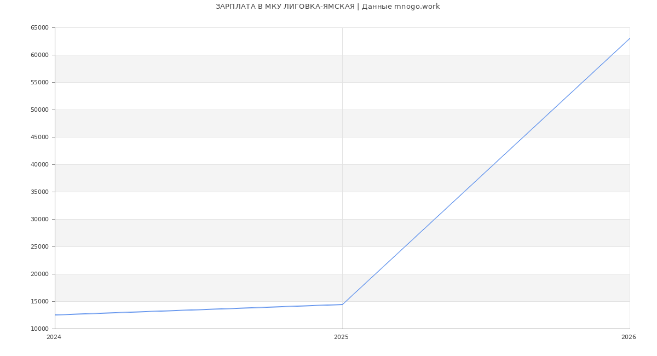Click the 60000 y-axis label
The width and height of the screenshot is (657, 356).
click(39, 55)
